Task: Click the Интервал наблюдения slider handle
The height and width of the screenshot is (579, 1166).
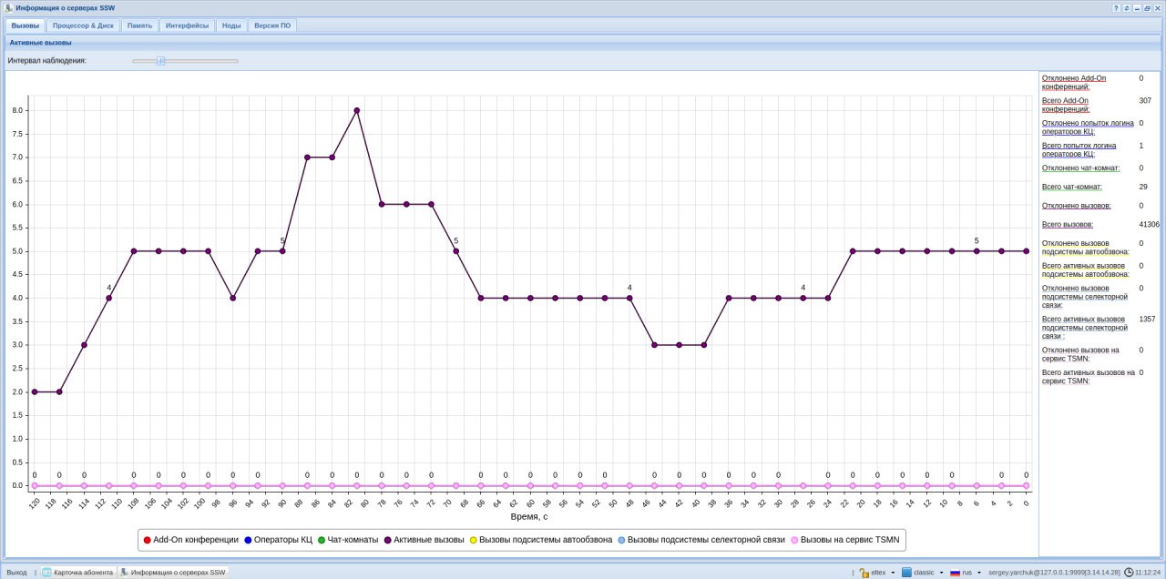Action: [160, 61]
